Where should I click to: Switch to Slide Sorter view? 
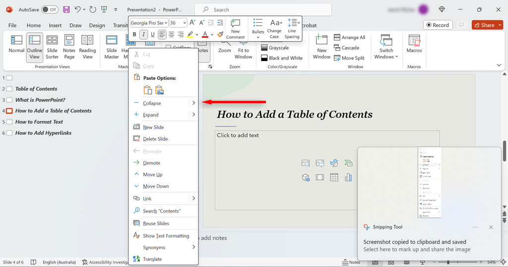click(52, 47)
